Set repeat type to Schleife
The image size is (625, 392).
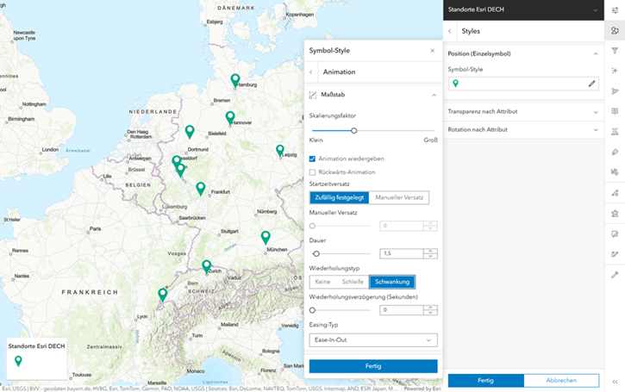click(353, 282)
